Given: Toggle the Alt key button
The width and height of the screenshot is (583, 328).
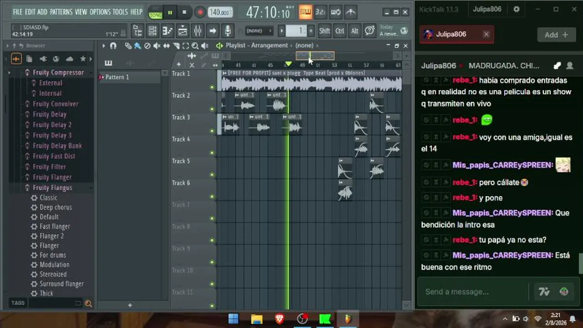Looking at the screenshot, I should (x=354, y=31).
